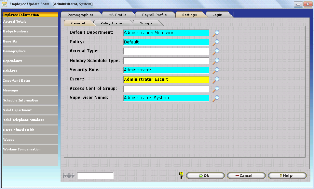Screen dimensions: 314x189
Task: Select Badge Numbers in the sidebar
Action: click(30, 31)
